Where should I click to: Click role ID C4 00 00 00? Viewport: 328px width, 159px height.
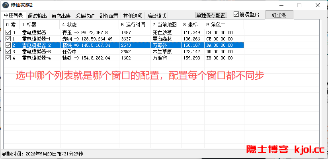click(219, 33)
